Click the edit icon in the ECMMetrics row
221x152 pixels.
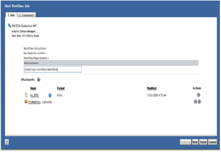click(x=195, y=102)
